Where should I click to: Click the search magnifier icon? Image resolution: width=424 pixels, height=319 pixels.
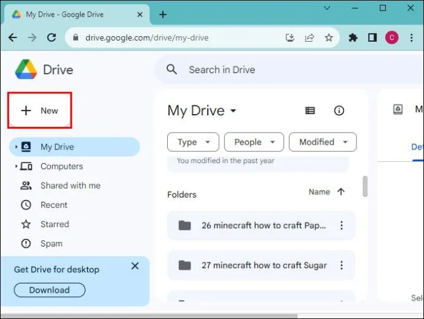coord(171,70)
